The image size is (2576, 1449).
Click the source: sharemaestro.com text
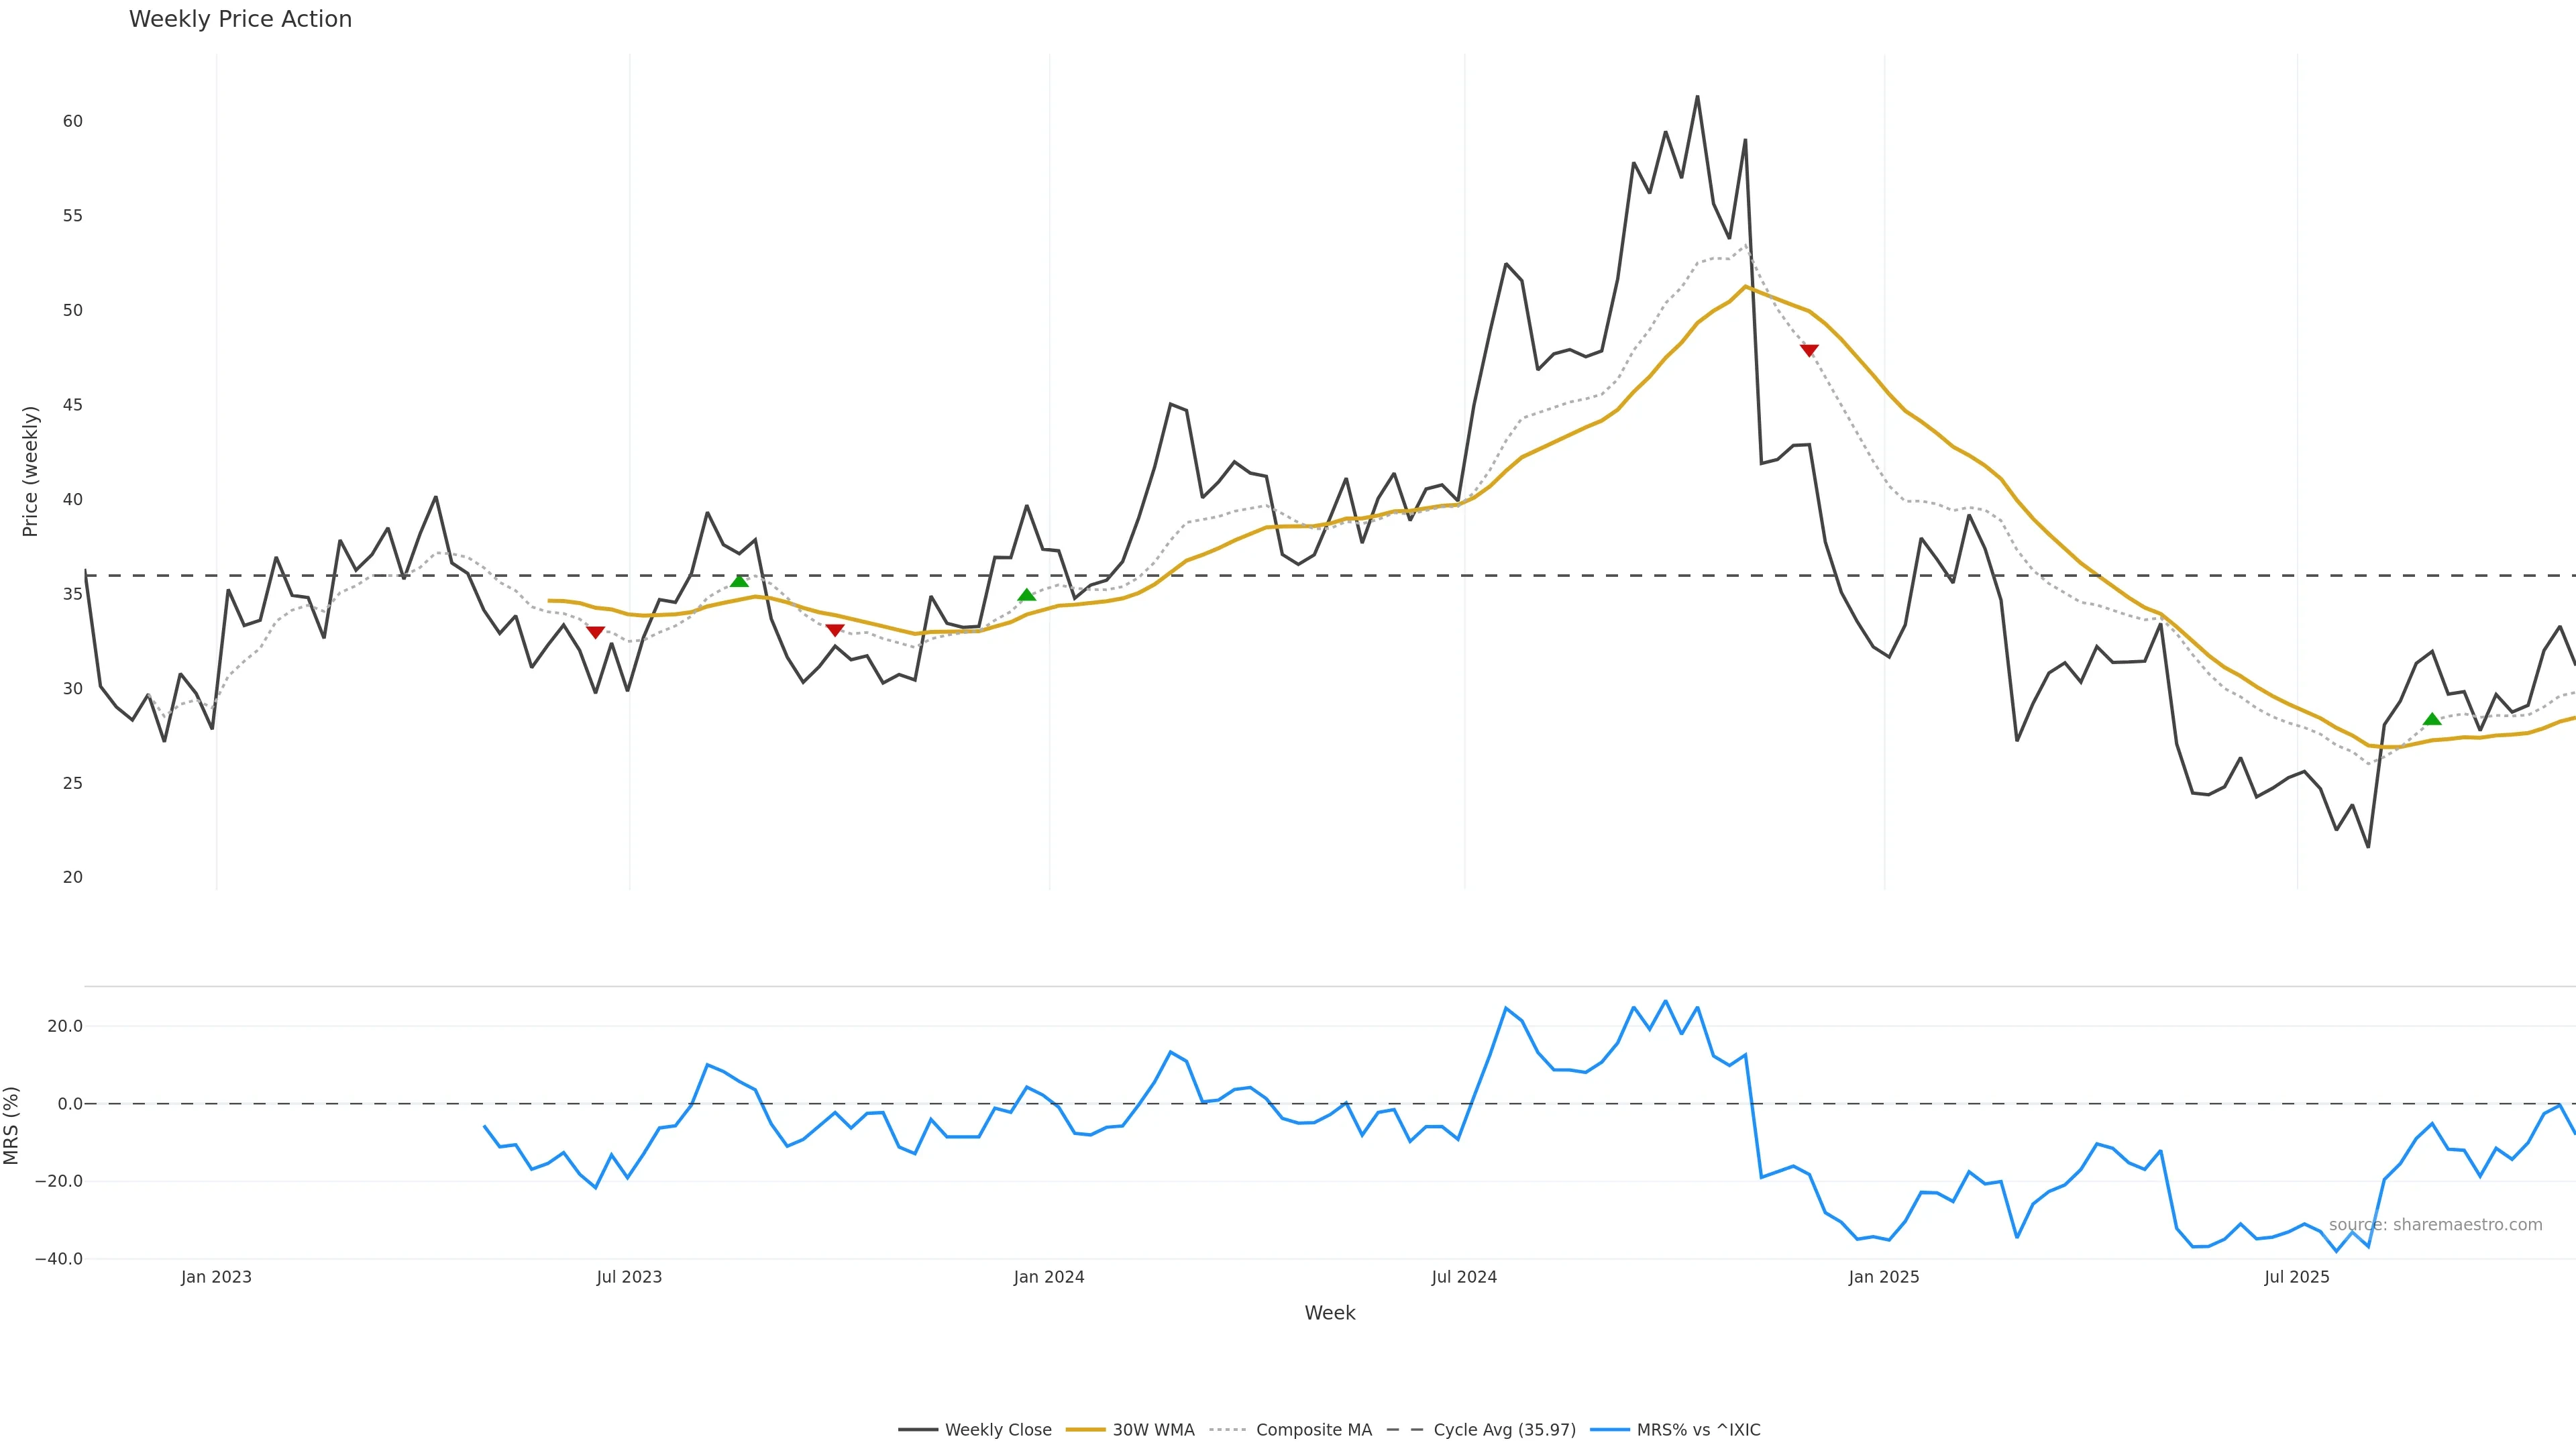point(2435,1225)
